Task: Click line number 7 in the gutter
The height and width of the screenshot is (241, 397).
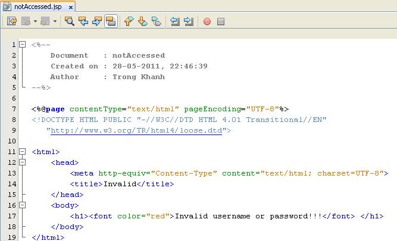Action: pyautogui.click(x=14, y=109)
